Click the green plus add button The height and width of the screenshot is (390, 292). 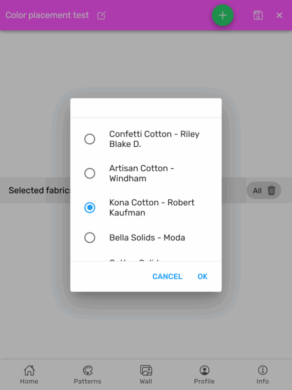point(223,15)
